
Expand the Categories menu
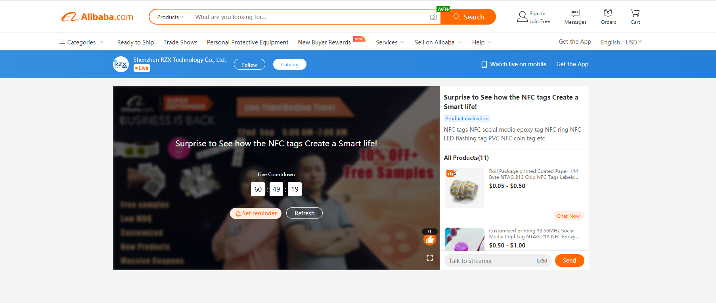(81, 42)
